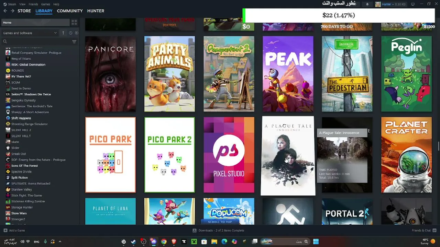Select the Pixel Studio cover
The width and height of the screenshot is (440, 247).
(229, 155)
